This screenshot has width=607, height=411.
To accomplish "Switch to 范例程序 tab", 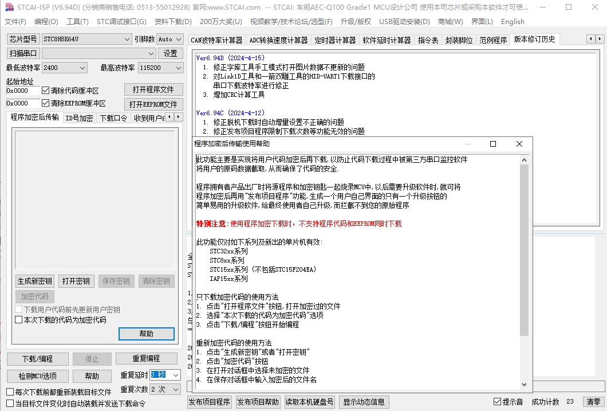I will click(493, 40).
